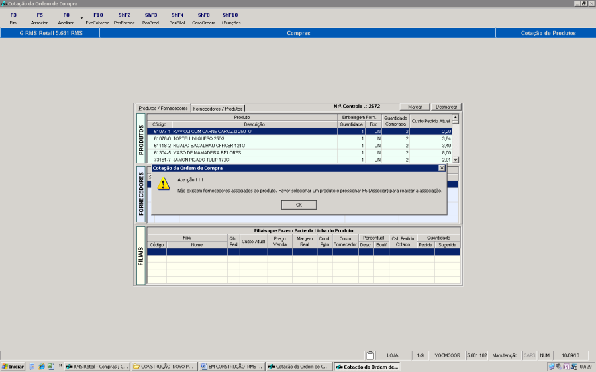Click the VGCMCOOR status bar field
This screenshot has width=596, height=372.
click(448, 355)
